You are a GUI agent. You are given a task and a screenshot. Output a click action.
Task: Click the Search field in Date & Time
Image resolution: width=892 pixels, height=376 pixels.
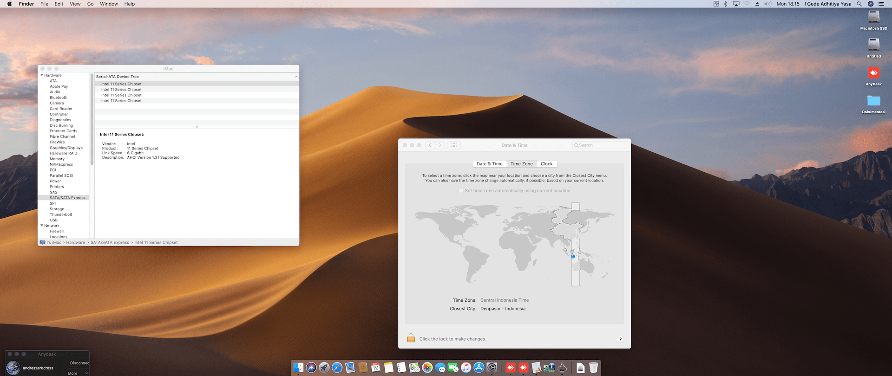tap(600, 145)
